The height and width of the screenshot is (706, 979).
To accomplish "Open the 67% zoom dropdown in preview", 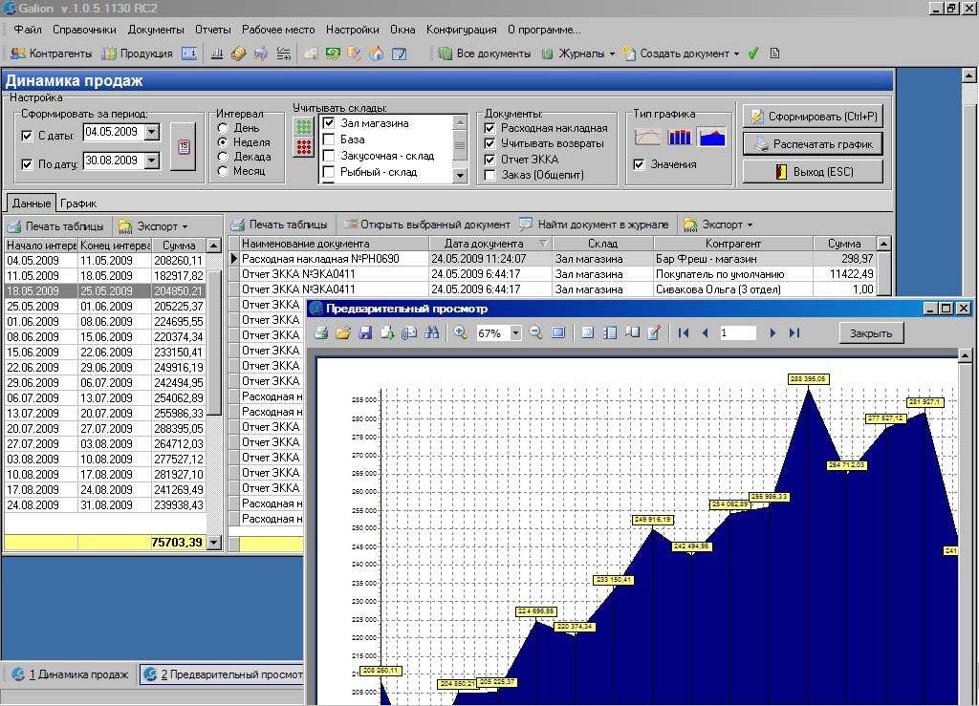I will (x=515, y=333).
